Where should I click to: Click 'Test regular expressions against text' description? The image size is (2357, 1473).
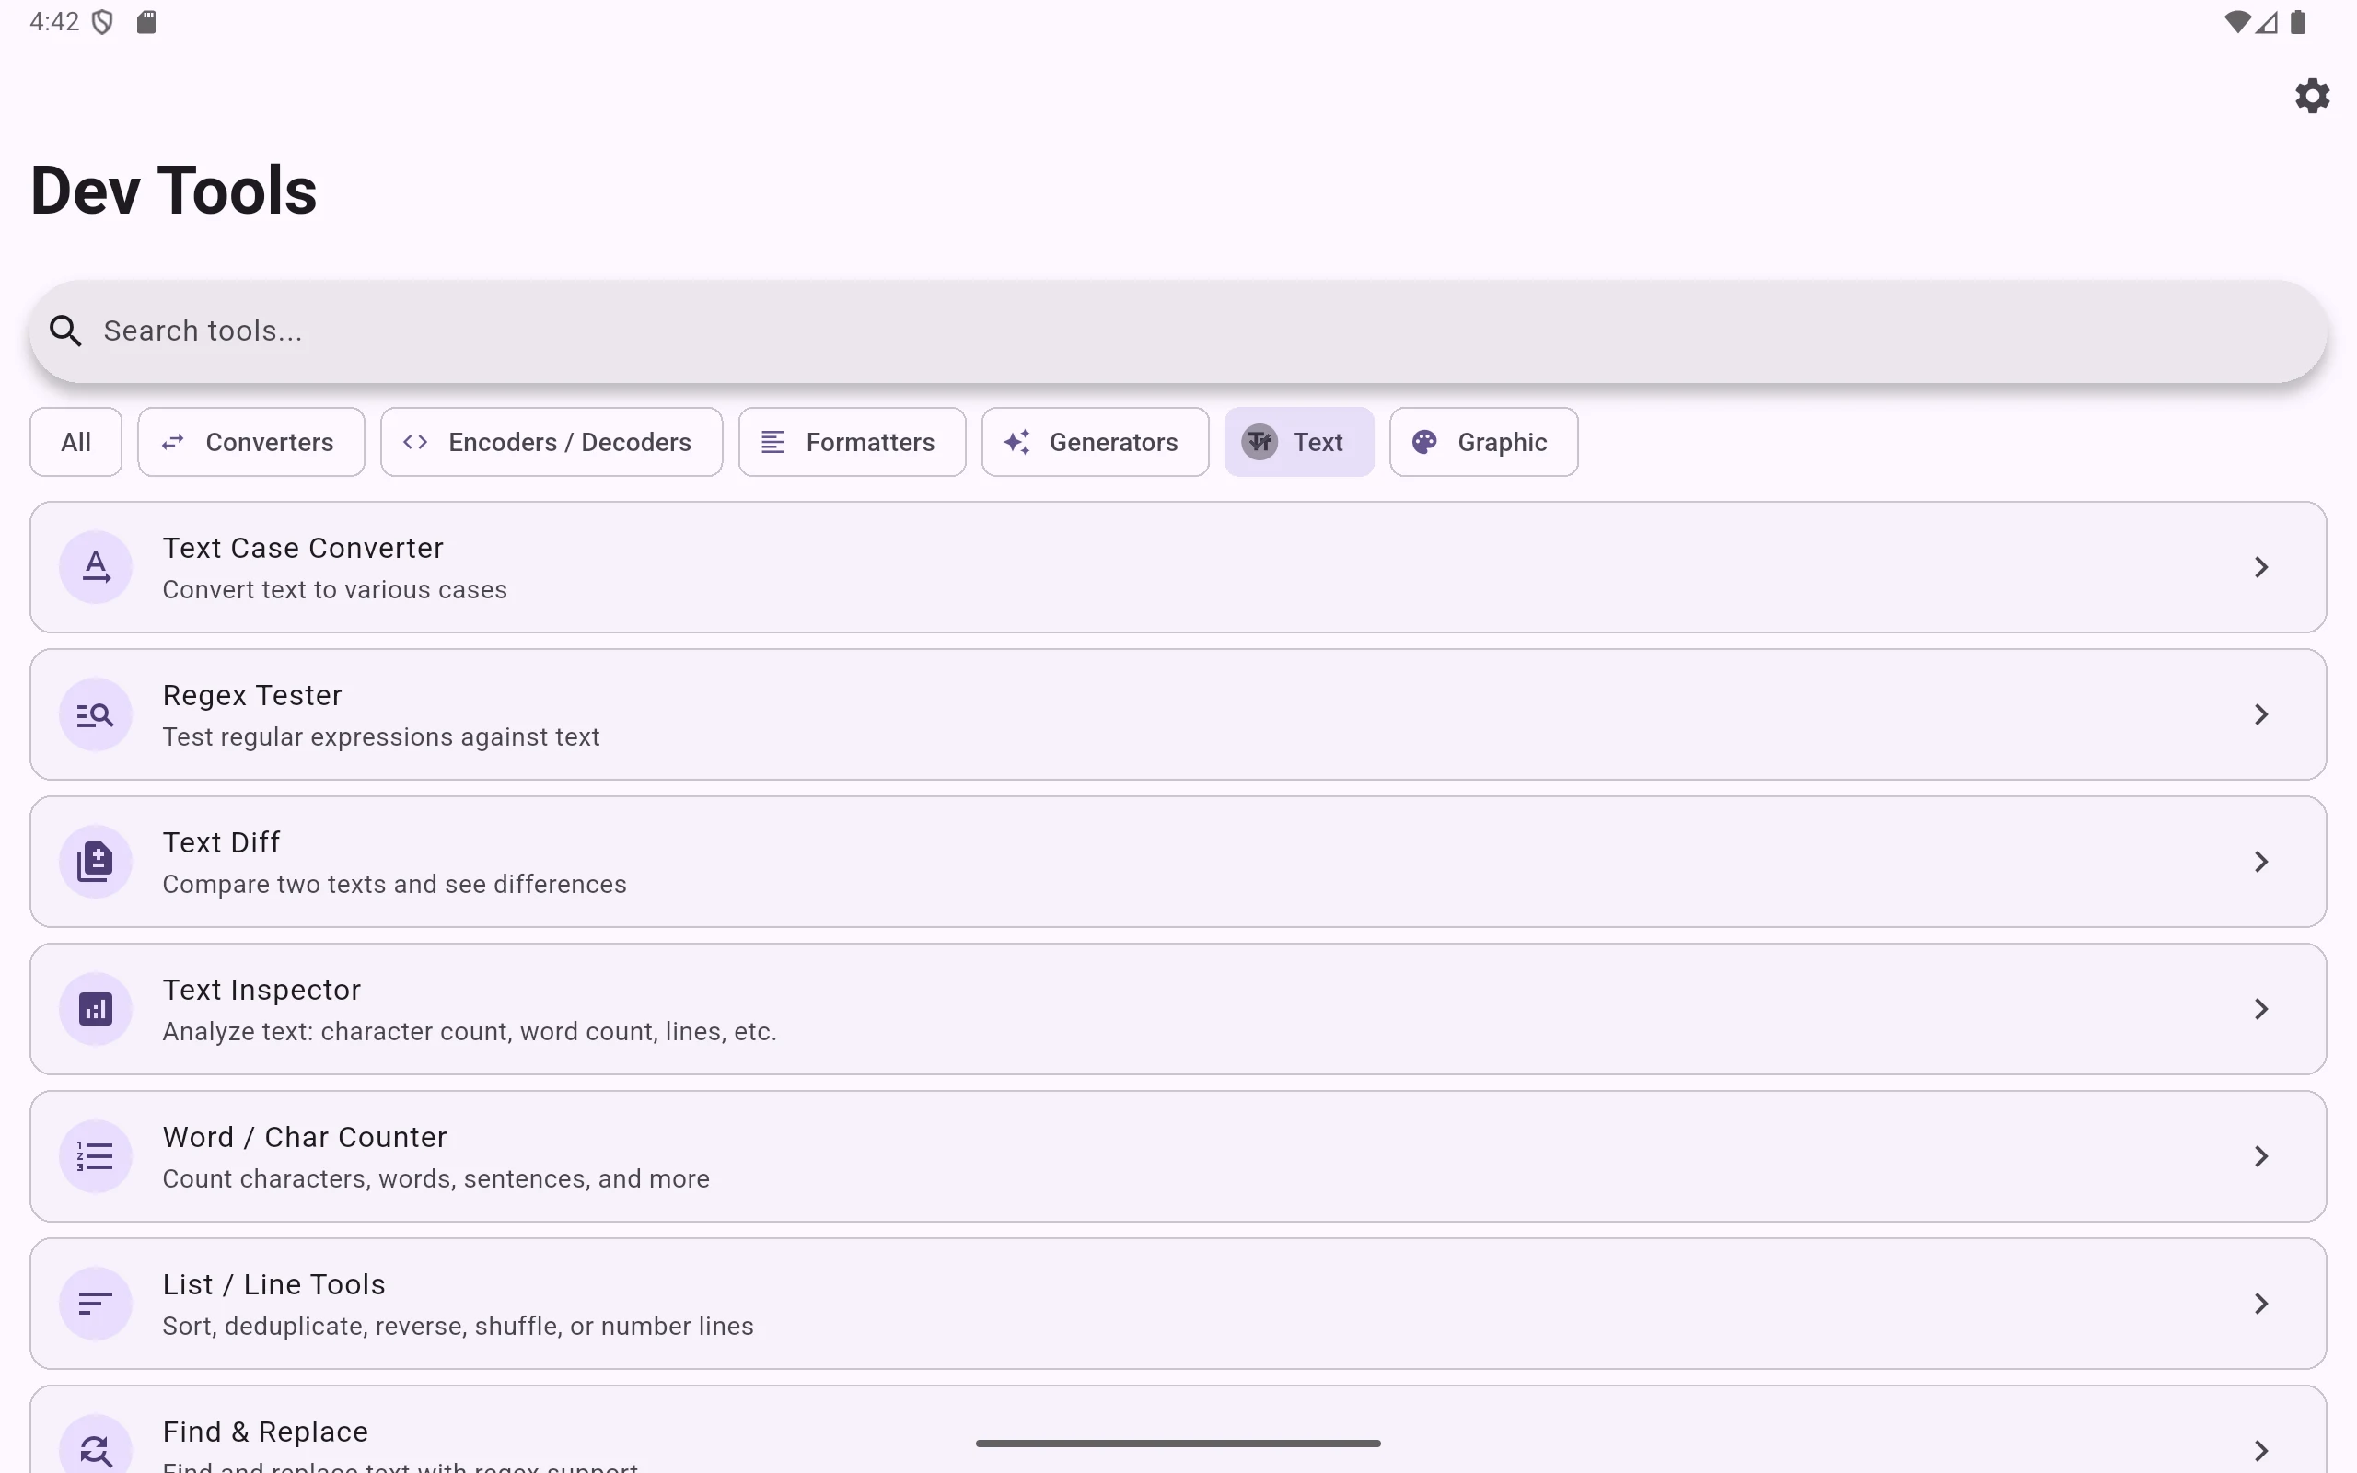click(x=381, y=737)
